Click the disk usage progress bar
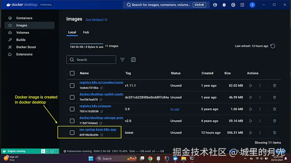This screenshot has width=291, height=163. coord(87,44)
